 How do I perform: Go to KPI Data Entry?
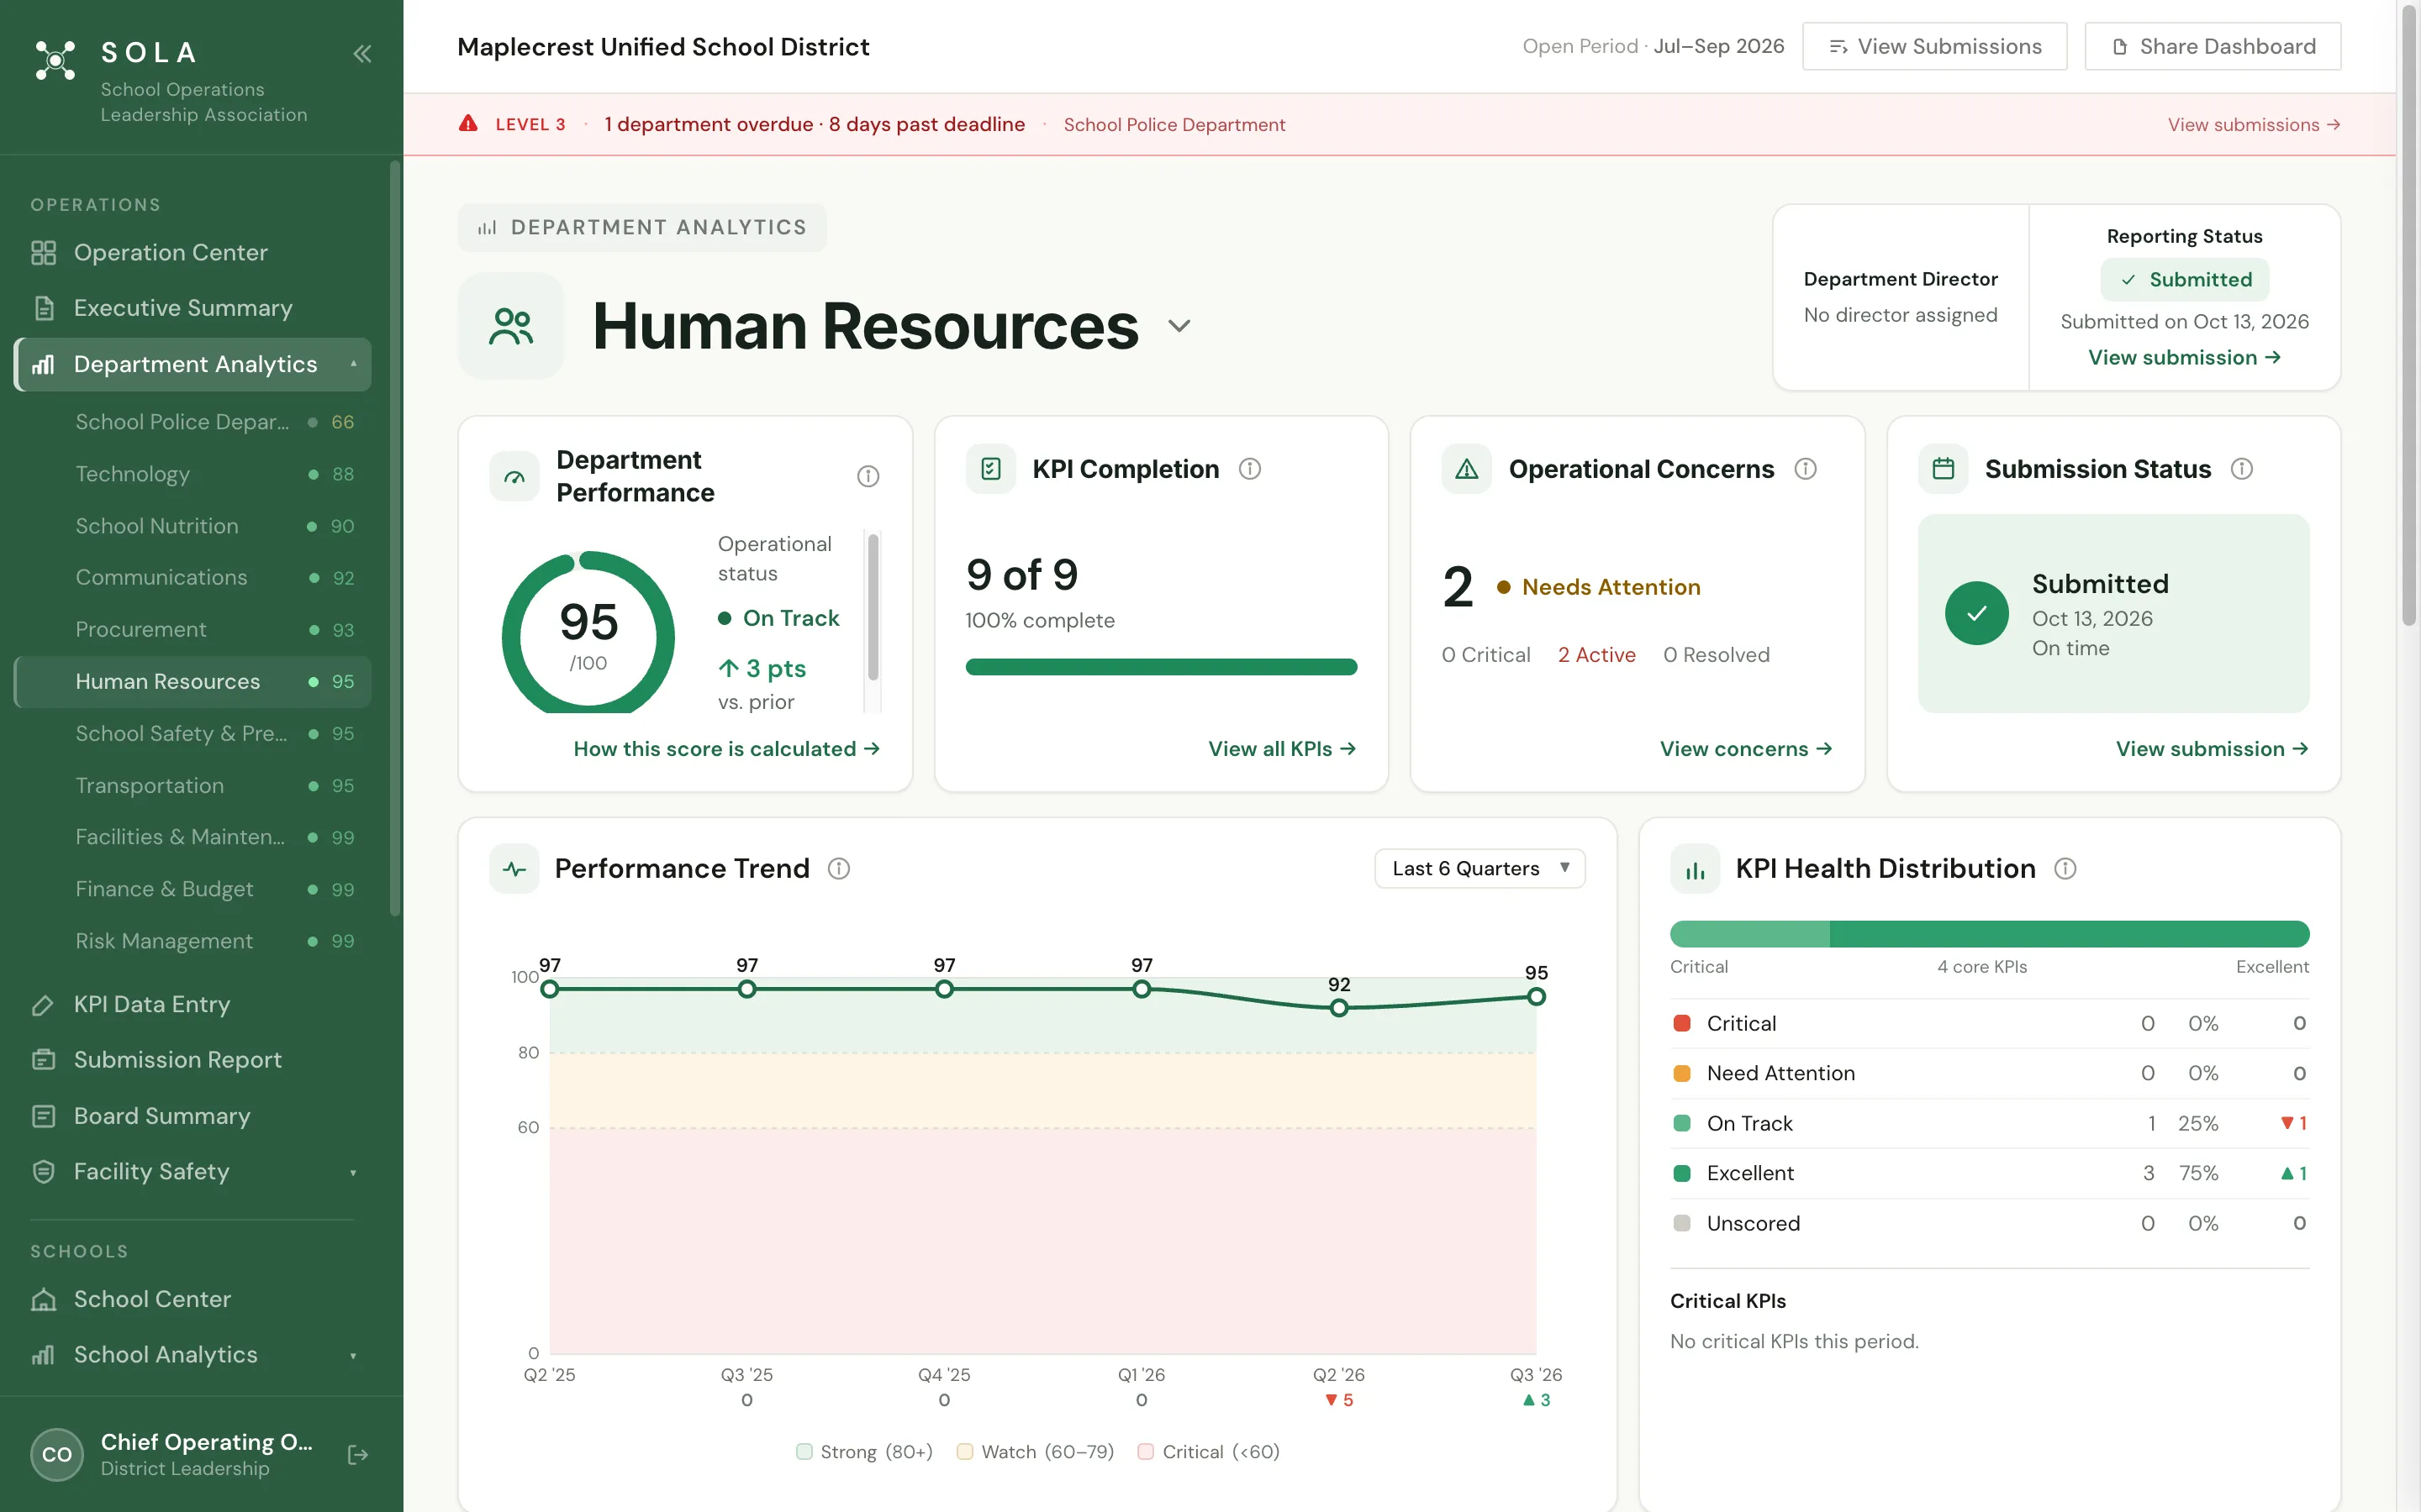coord(192,1004)
